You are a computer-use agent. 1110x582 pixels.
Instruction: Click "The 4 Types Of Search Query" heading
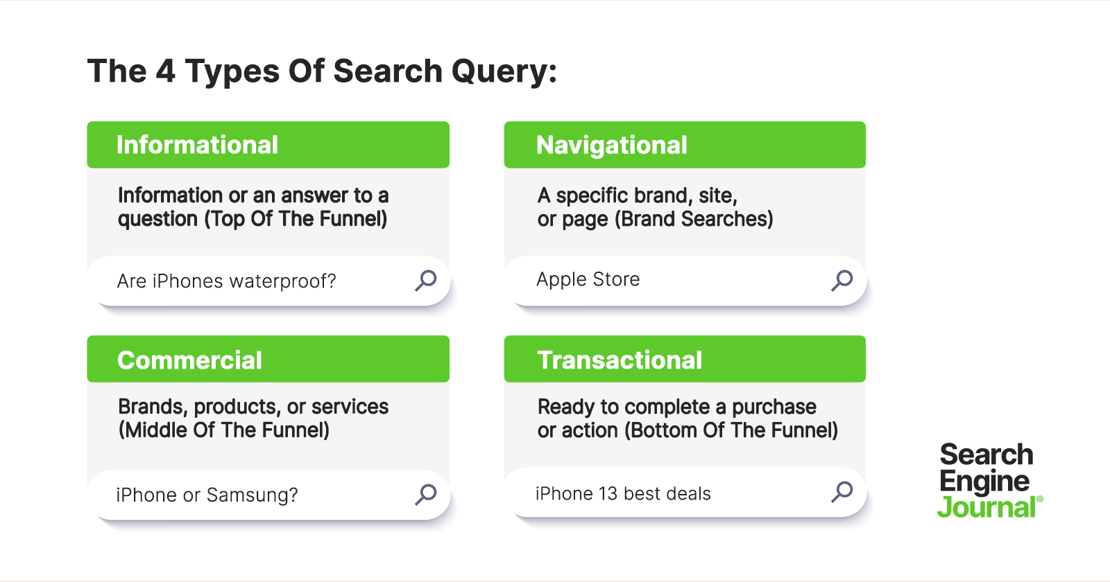(322, 71)
